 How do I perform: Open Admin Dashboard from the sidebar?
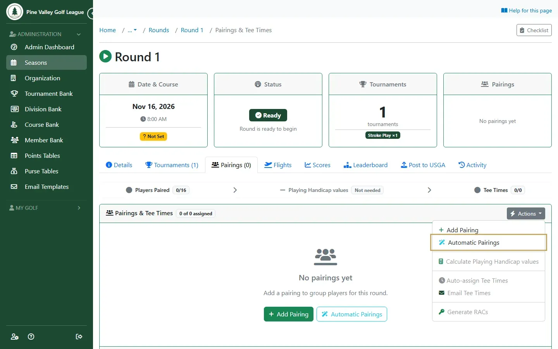46,47
